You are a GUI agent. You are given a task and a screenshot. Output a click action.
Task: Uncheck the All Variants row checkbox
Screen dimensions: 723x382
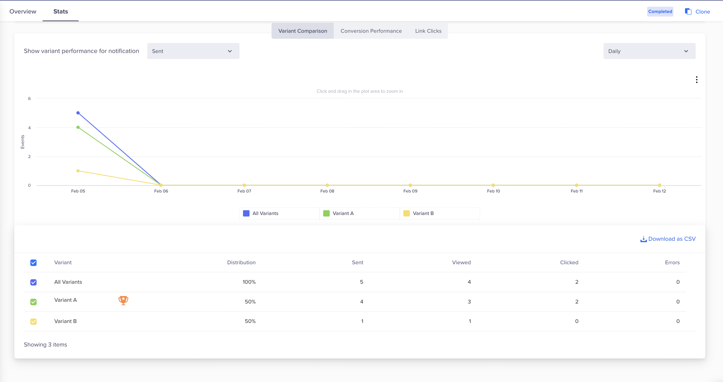33,282
